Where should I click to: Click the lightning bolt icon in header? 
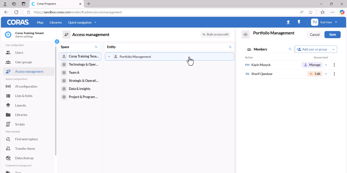coord(299,22)
